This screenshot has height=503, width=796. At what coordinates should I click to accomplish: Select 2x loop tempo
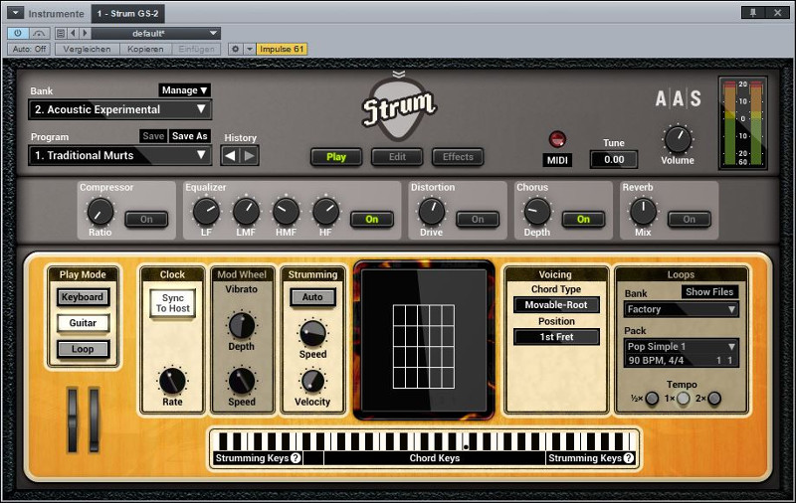pyautogui.click(x=714, y=399)
